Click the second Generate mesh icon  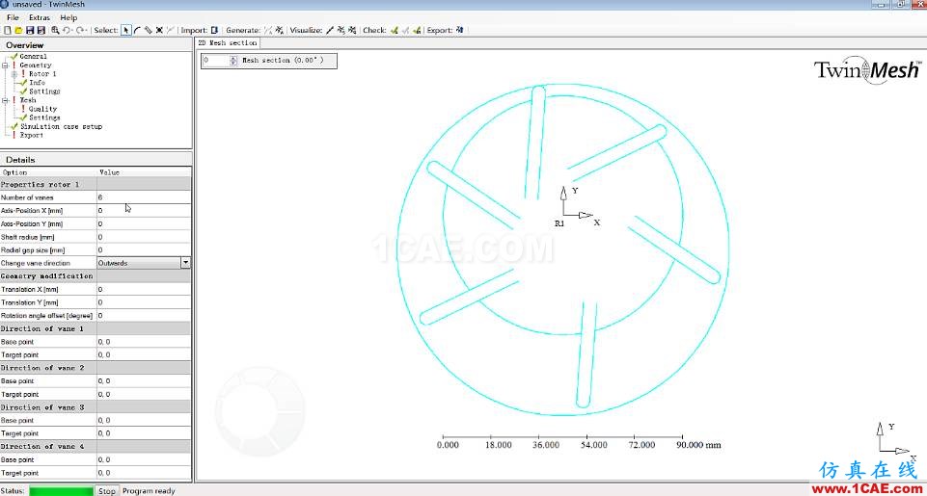[x=279, y=30]
